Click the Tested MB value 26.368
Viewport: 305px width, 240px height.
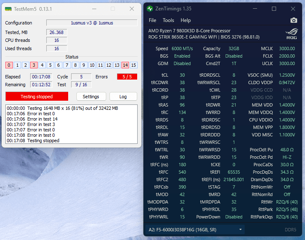click(57, 32)
